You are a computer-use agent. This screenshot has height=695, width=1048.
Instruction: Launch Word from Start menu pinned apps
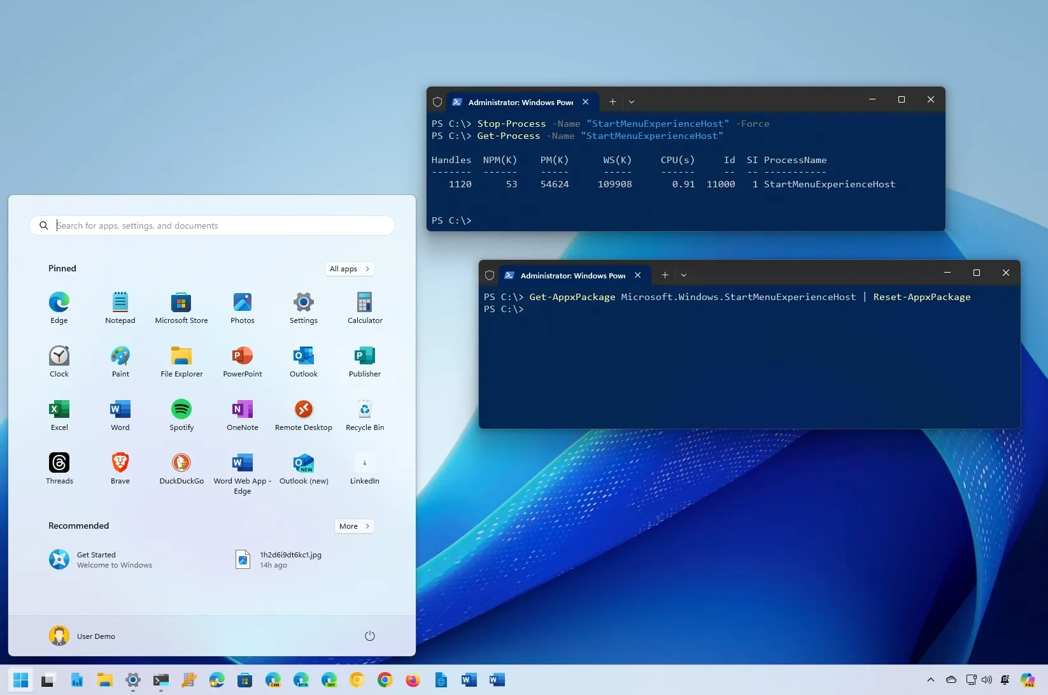[120, 415]
